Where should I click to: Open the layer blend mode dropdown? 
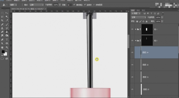[x=138, y=17]
